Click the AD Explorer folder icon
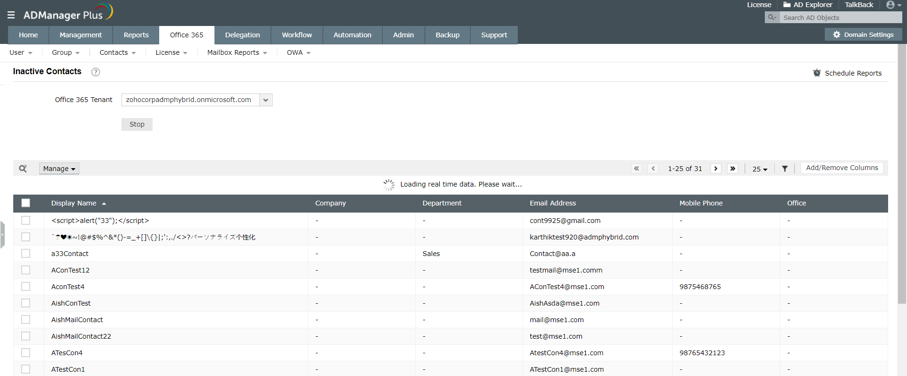Screen dimensions: 907x376 click(787, 5)
